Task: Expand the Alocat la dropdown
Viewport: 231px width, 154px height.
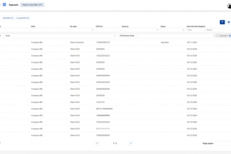Action: tap(140, 30)
